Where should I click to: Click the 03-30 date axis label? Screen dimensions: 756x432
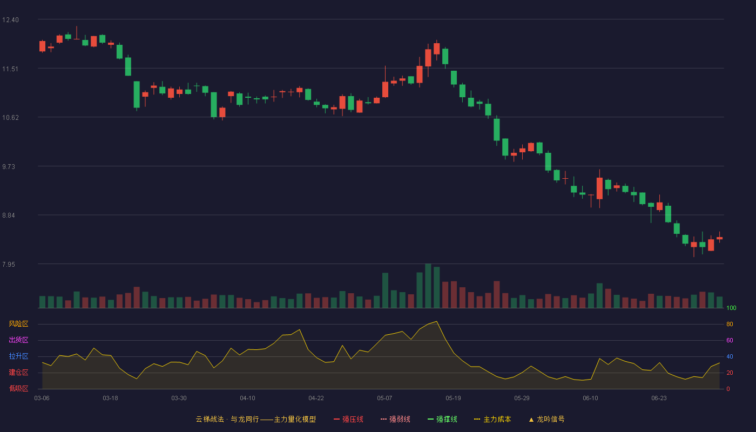179,398
